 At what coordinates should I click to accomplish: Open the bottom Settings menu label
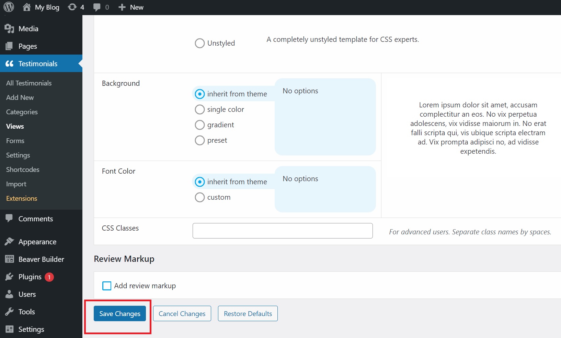(31, 329)
